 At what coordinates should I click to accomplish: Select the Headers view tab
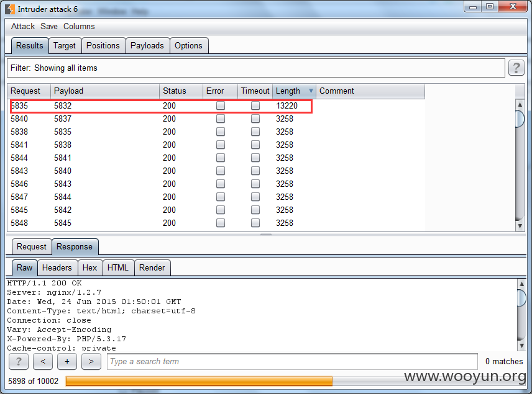(x=57, y=267)
